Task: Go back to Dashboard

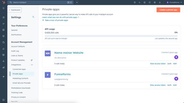Action: 14,10
